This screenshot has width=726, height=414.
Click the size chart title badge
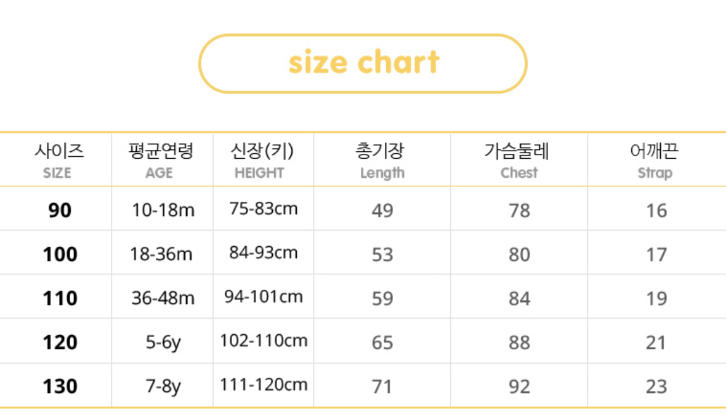[363, 63]
